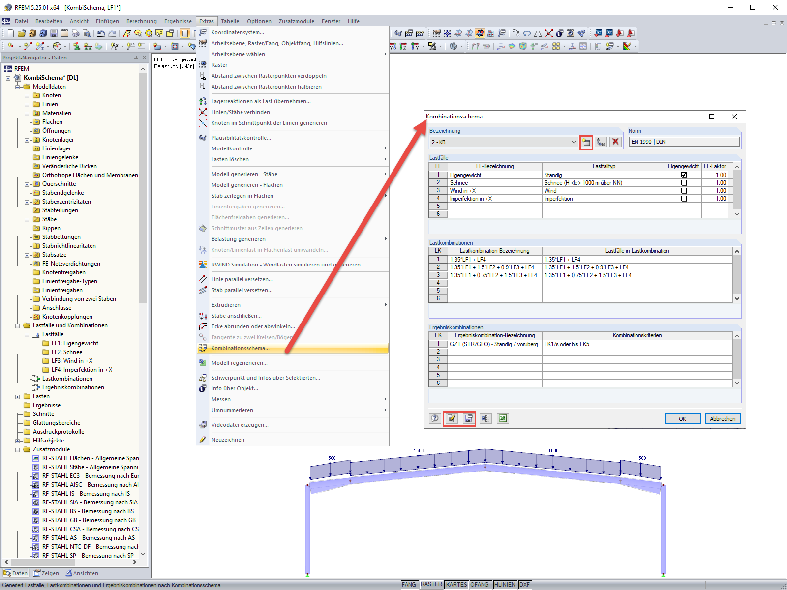
Task: Click the rotate tool icon in toolbar
Action: [x=527, y=33]
